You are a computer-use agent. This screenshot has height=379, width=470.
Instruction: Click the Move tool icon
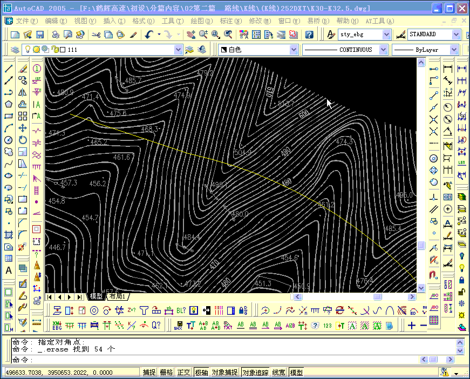[x=23, y=128]
